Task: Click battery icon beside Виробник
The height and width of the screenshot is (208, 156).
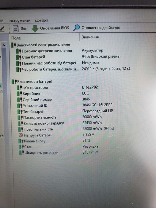Action: click(20, 94)
